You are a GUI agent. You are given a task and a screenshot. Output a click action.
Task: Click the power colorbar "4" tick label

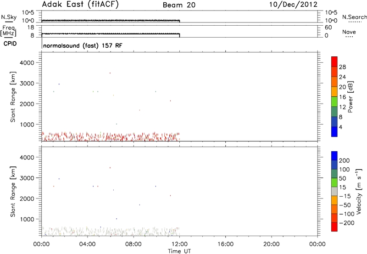[x=340, y=127]
